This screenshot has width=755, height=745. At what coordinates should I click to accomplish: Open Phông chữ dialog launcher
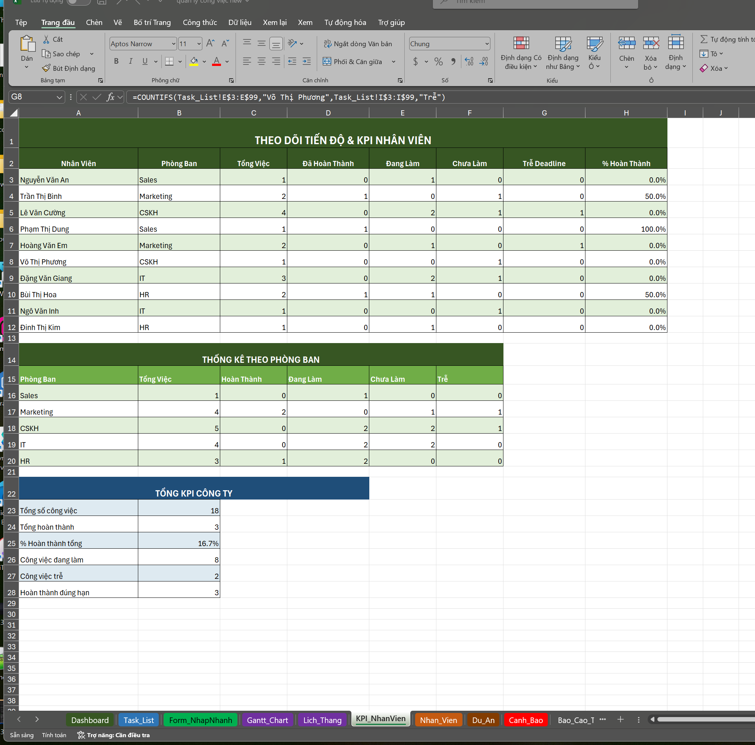click(231, 80)
